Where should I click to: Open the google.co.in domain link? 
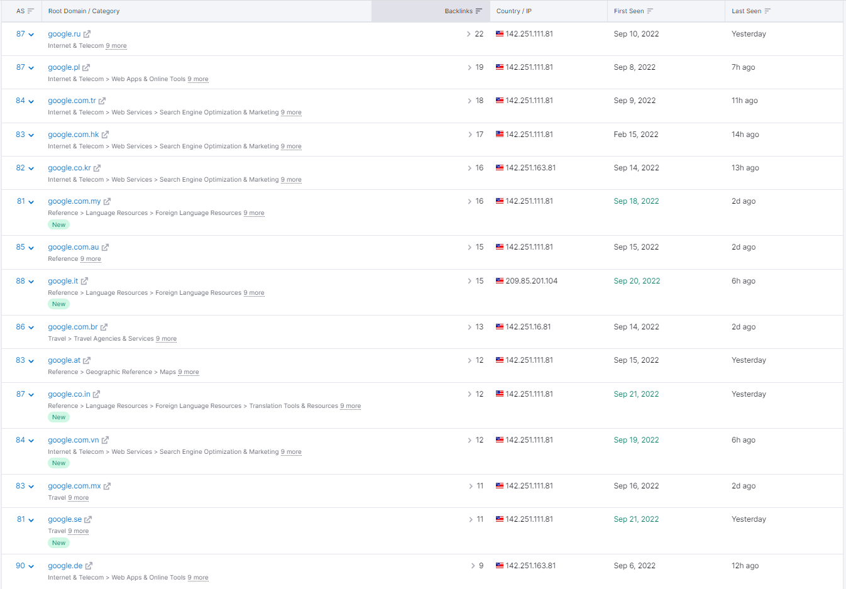[x=69, y=394]
